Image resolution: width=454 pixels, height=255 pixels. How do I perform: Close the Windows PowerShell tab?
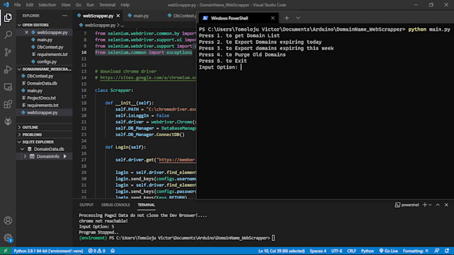pos(273,18)
